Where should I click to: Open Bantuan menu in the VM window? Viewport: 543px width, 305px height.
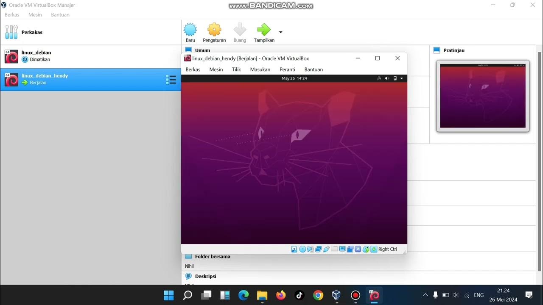(x=313, y=69)
